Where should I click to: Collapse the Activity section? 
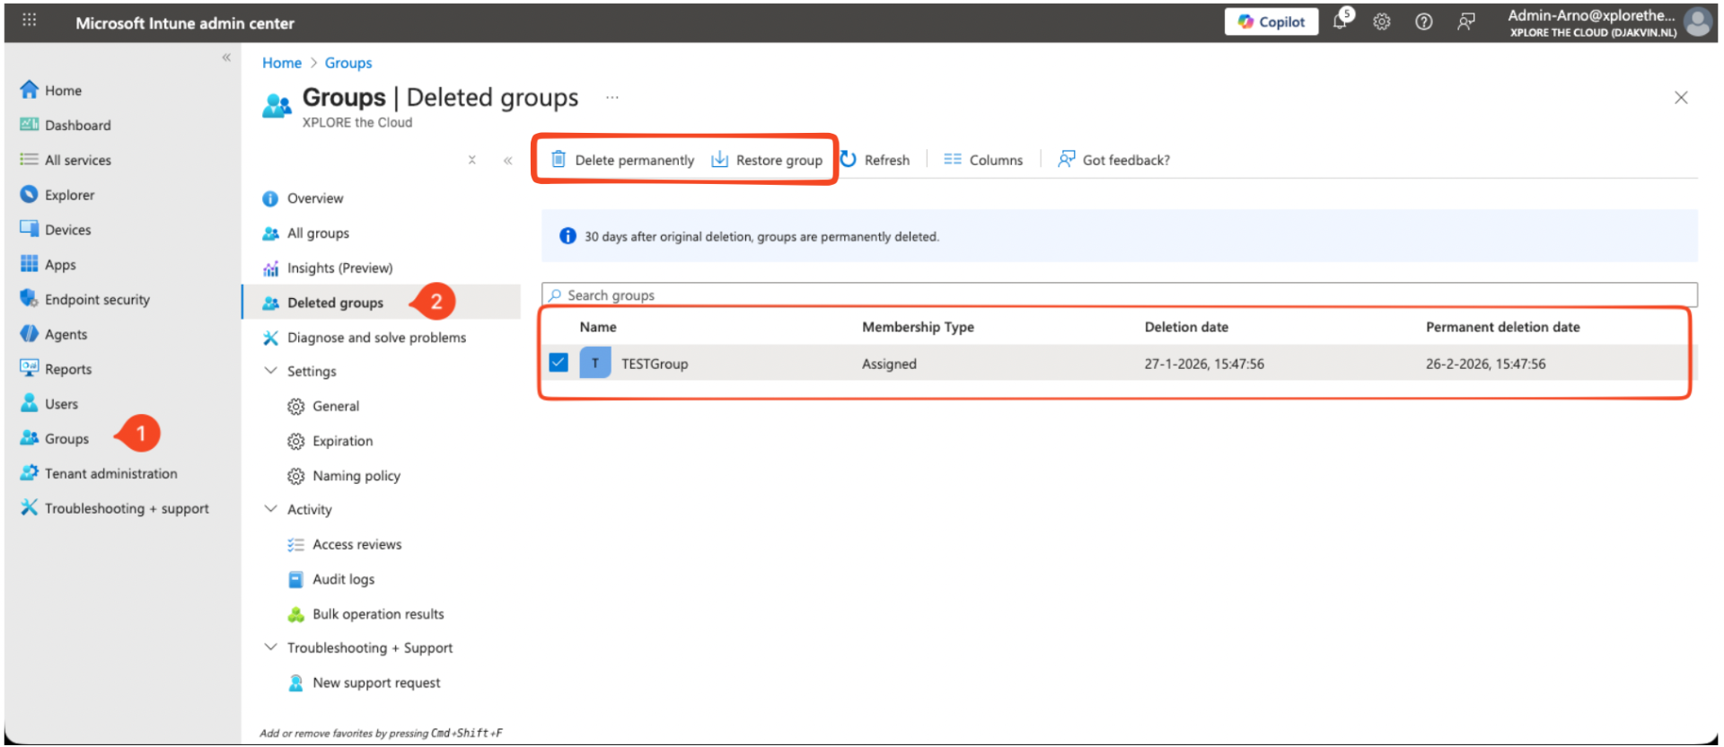pyautogui.click(x=270, y=509)
